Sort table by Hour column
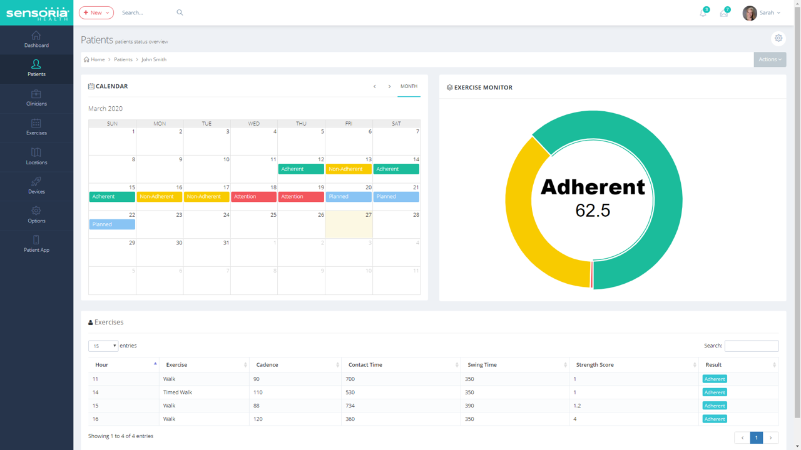Image resolution: width=801 pixels, height=450 pixels. click(125, 364)
